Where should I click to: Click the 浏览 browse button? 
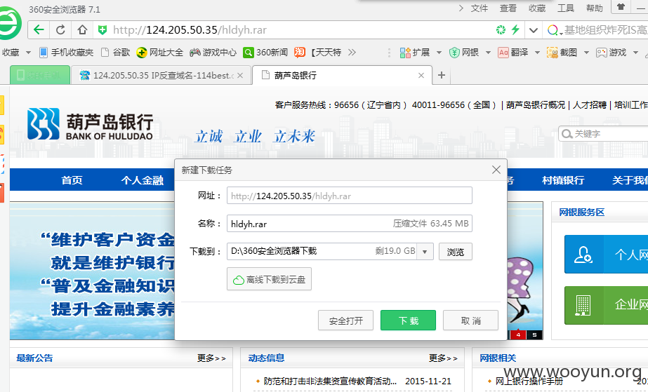pos(456,251)
